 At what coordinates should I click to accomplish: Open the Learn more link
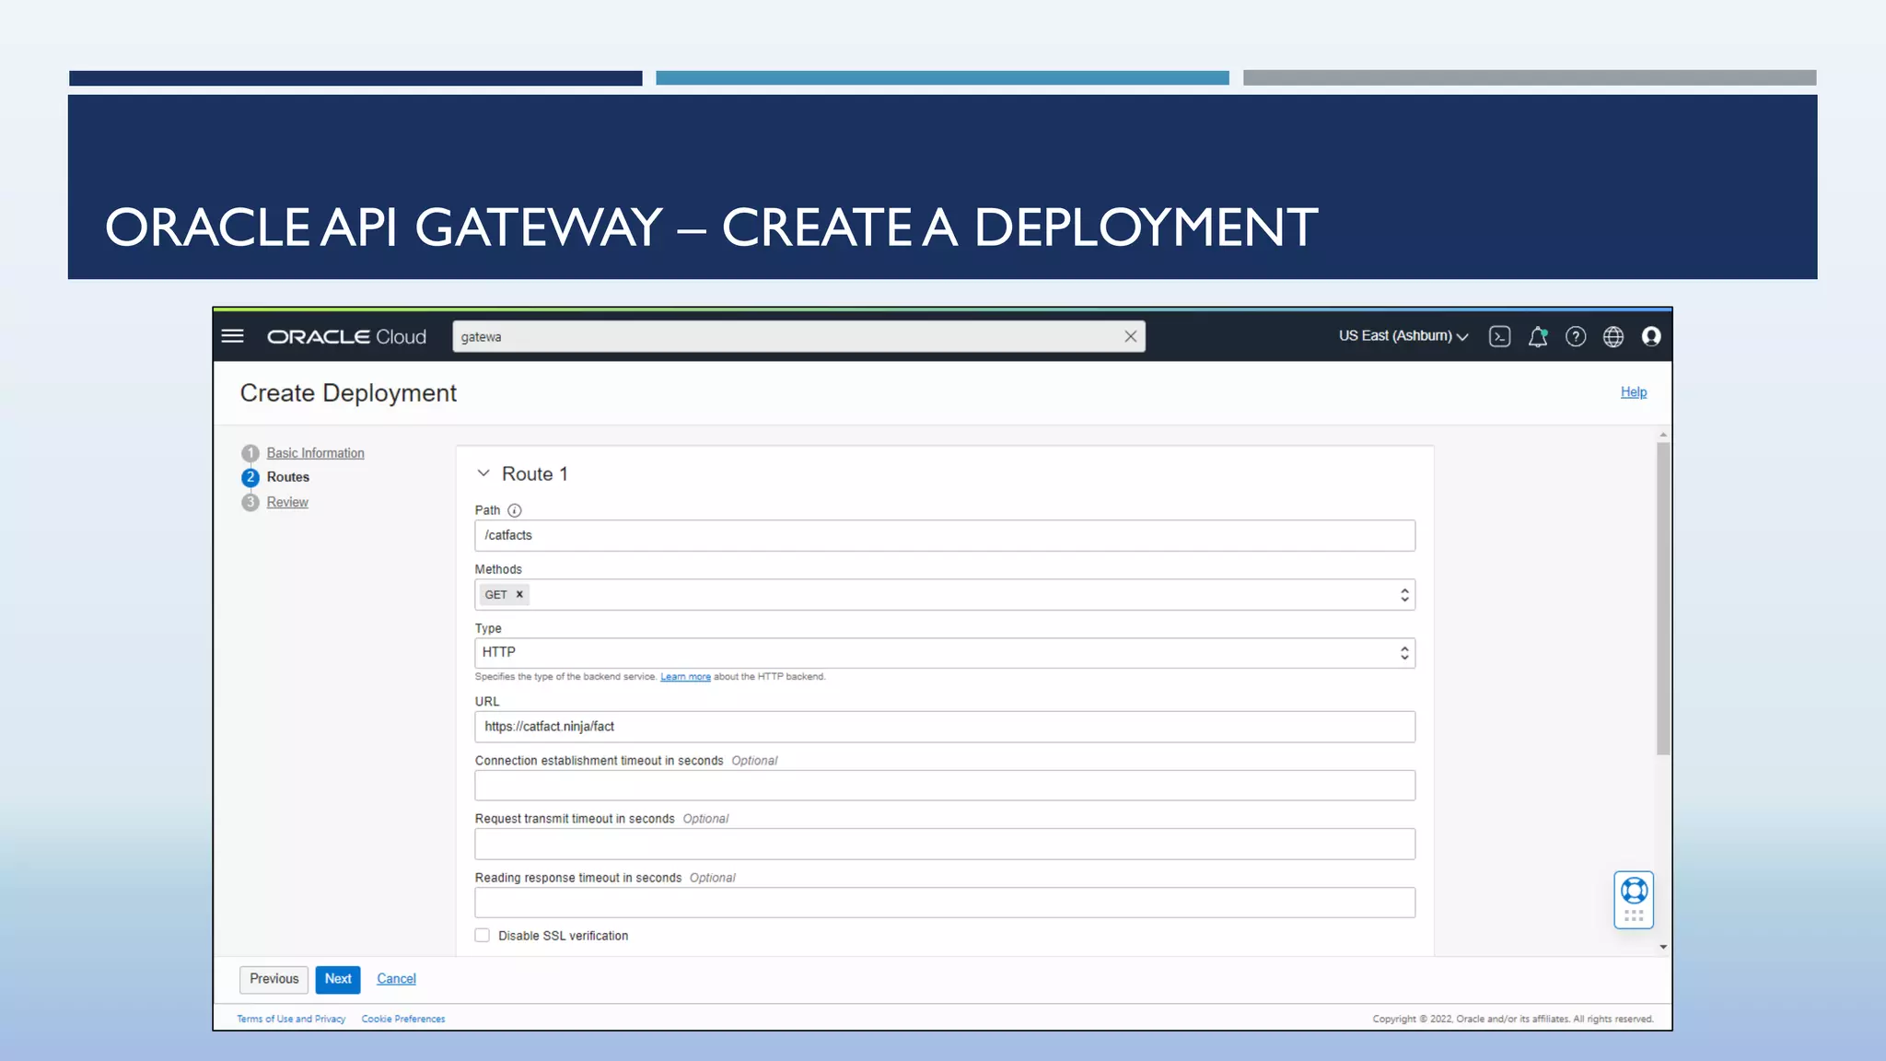[685, 677]
